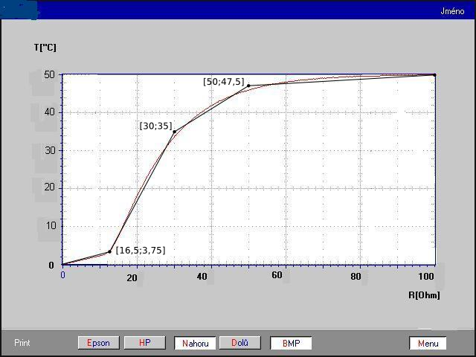
Task: Export the graph with the BMP button
Action: (290, 343)
